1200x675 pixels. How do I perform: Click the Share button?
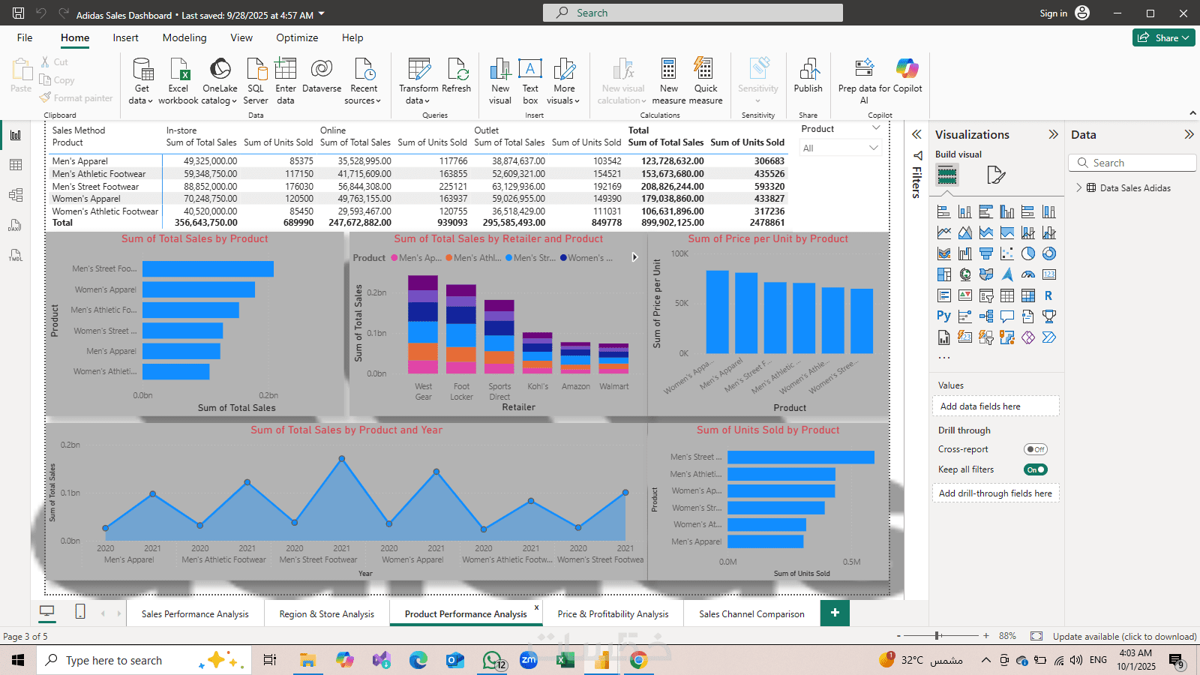pos(1163,37)
